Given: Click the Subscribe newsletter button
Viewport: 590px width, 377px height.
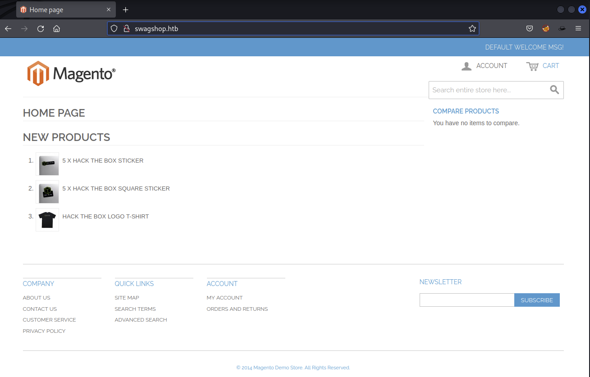Looking at the screenshot, I should tap(536, 300).
